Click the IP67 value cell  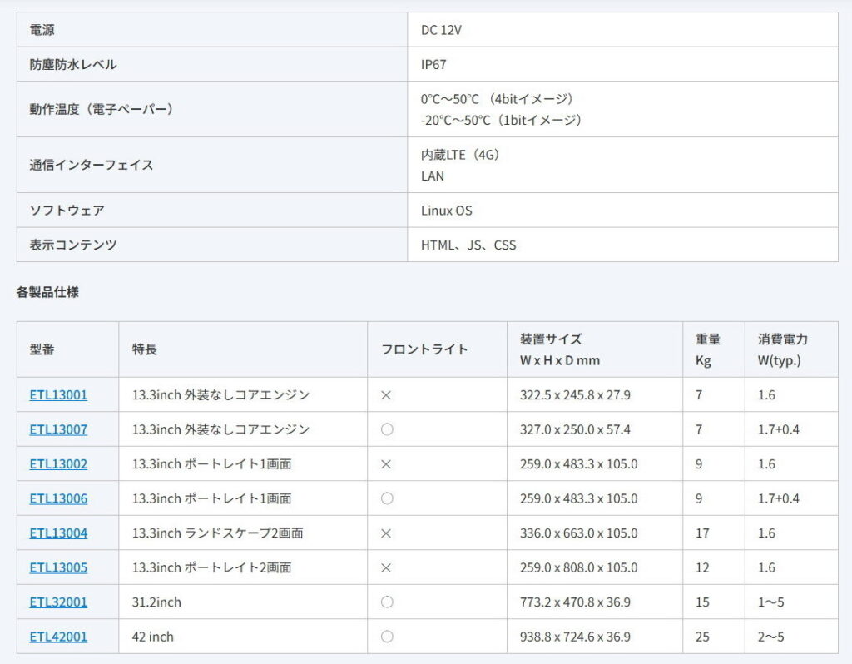pyautogui.click(x=433, y=64)
